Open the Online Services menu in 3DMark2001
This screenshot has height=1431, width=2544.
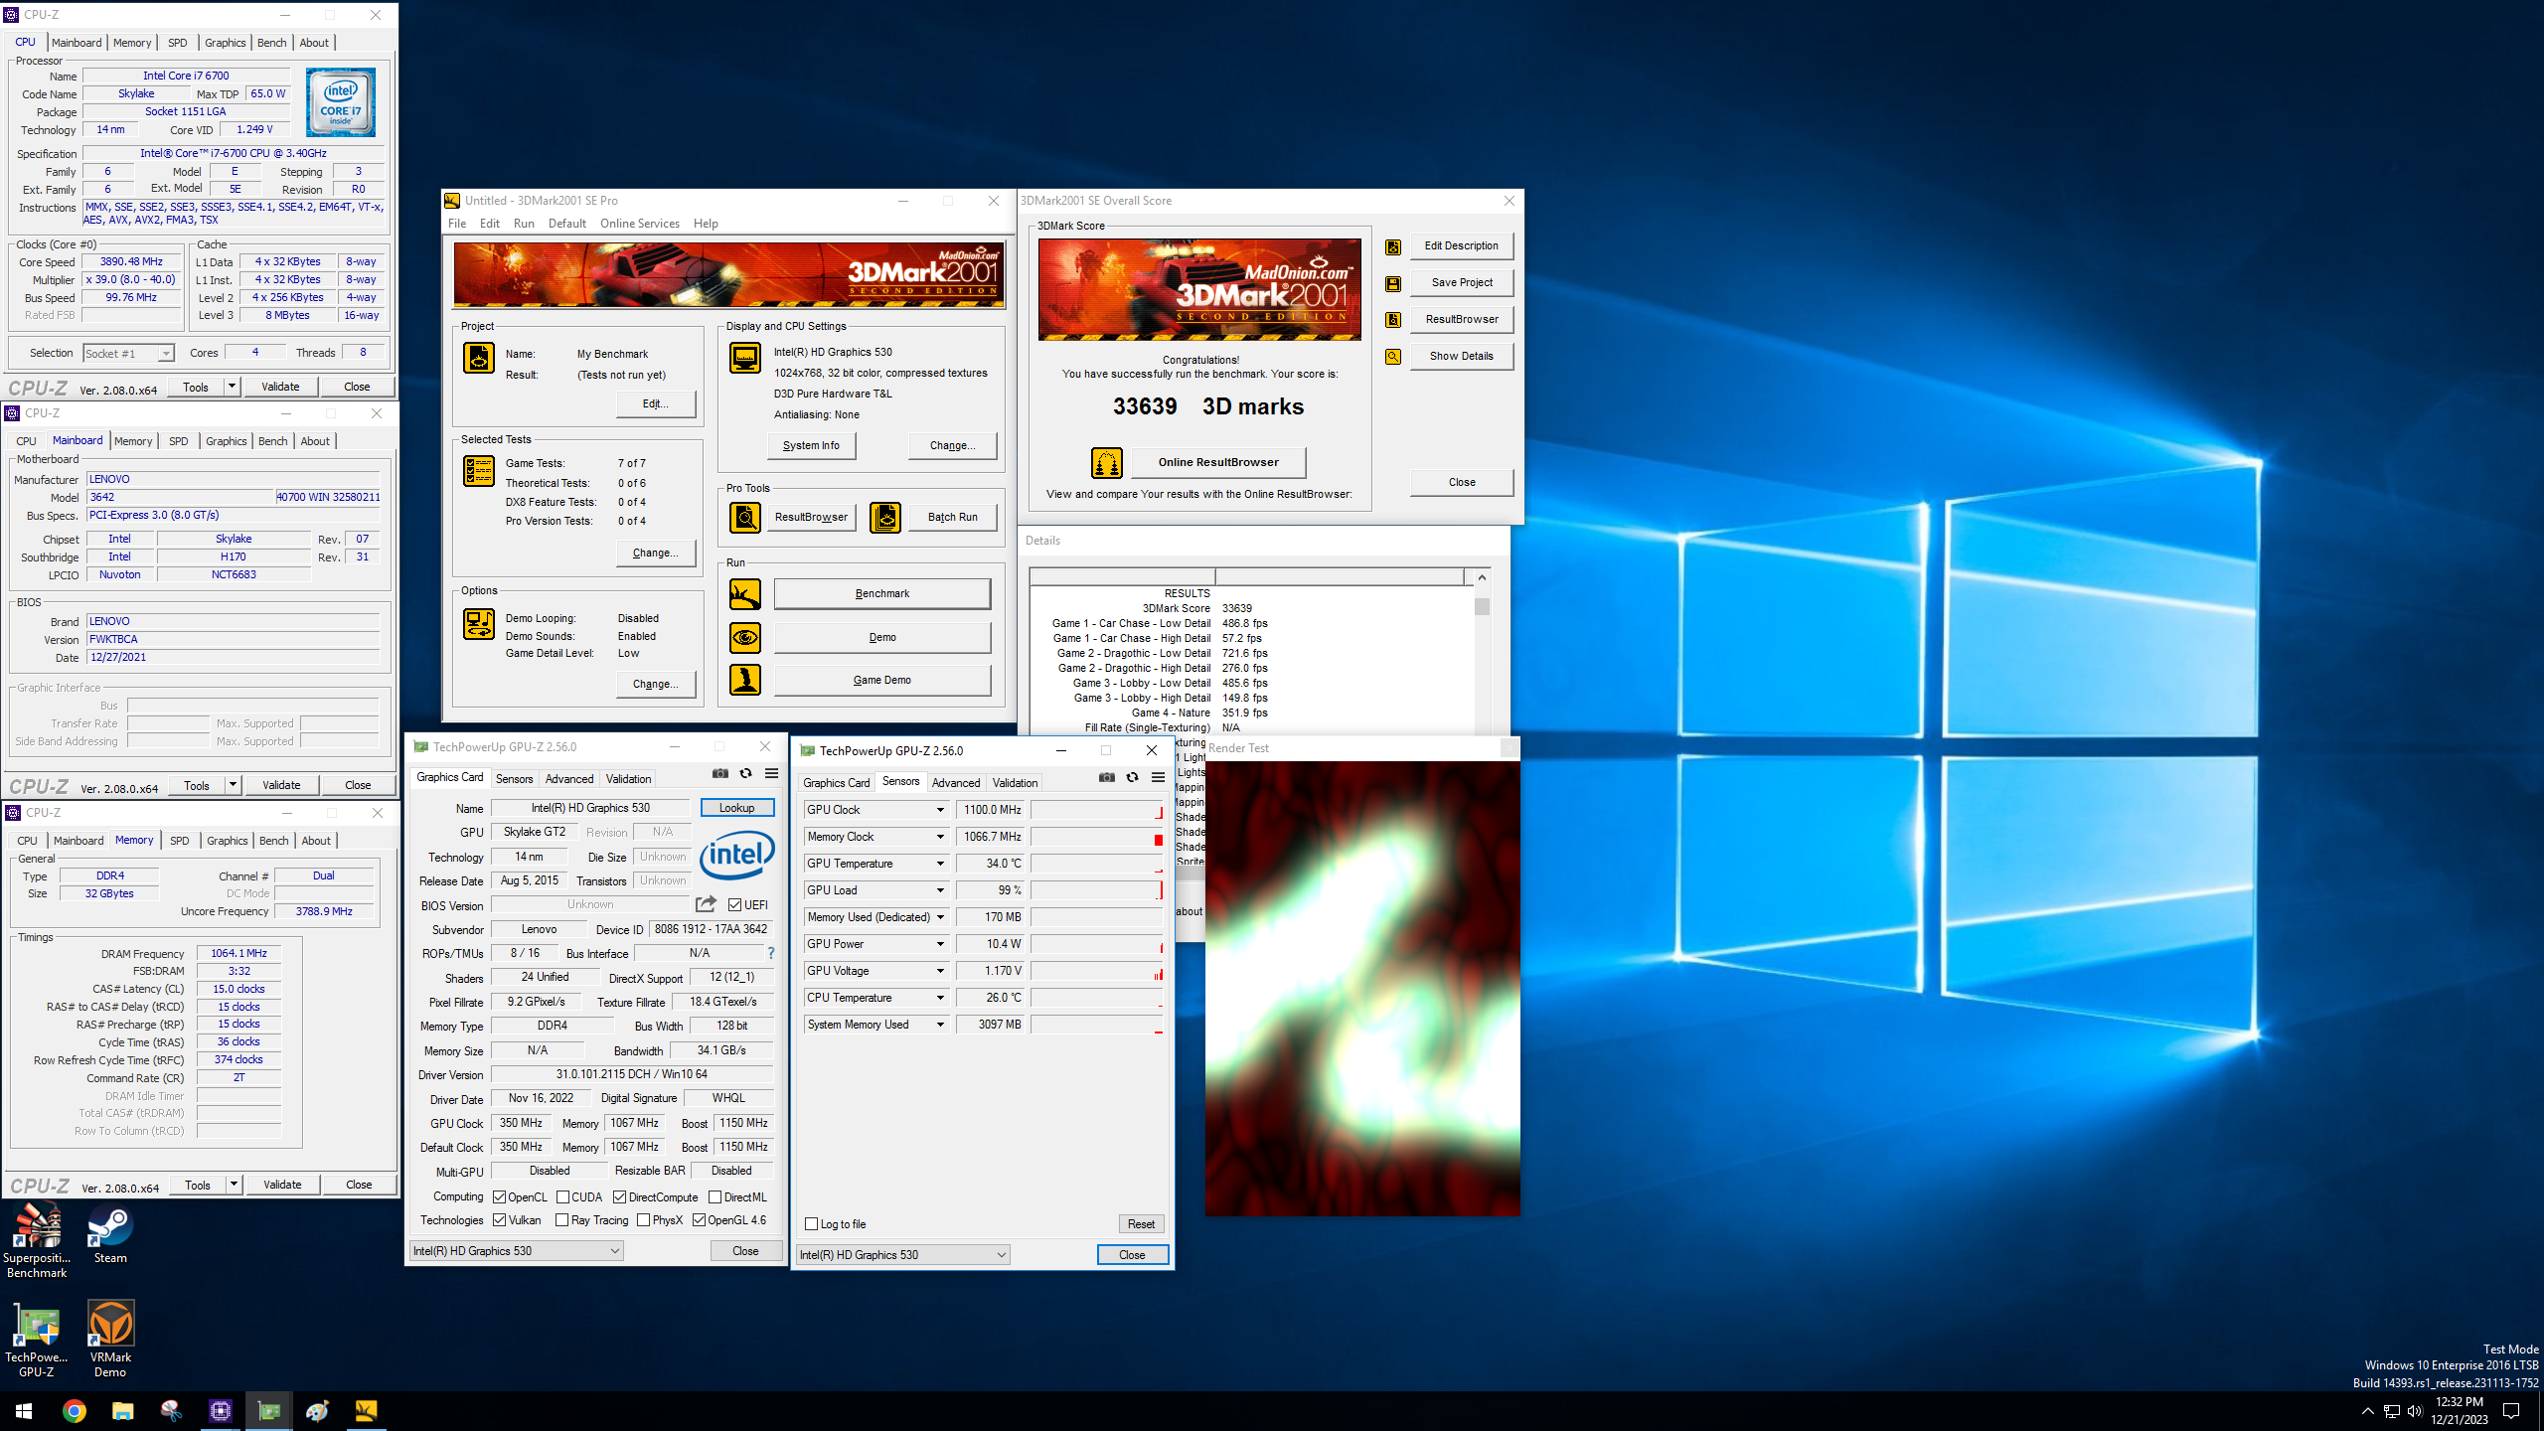(x=640, y=224)
